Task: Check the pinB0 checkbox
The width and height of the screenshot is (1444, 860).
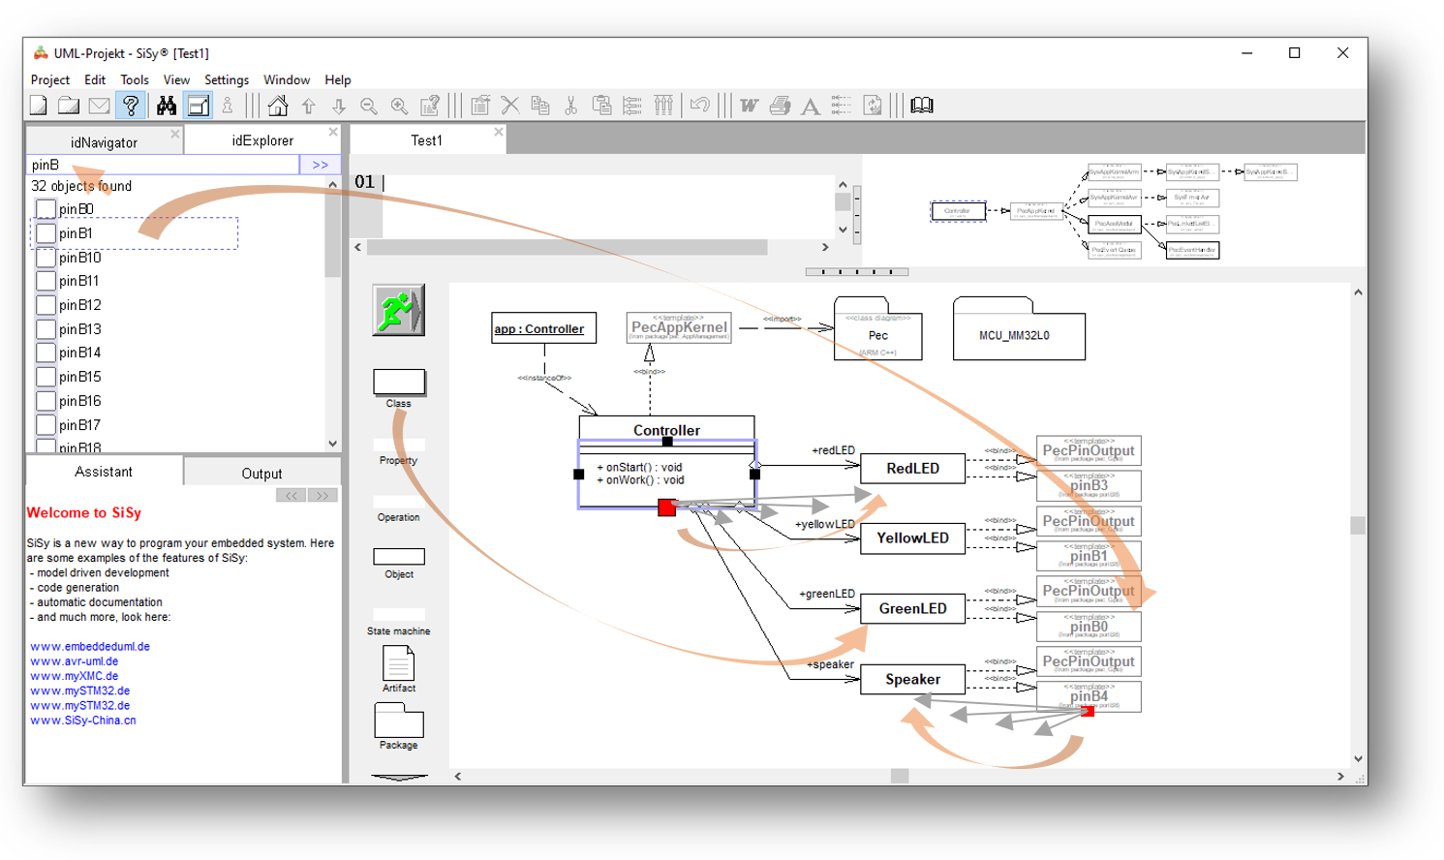Action: [46, 209]
